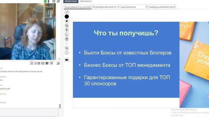Image resolution: width=209 pixels, height=117 pixels.
Task: Expand the chat panel to fullscreen
Action: pos(58,63)
